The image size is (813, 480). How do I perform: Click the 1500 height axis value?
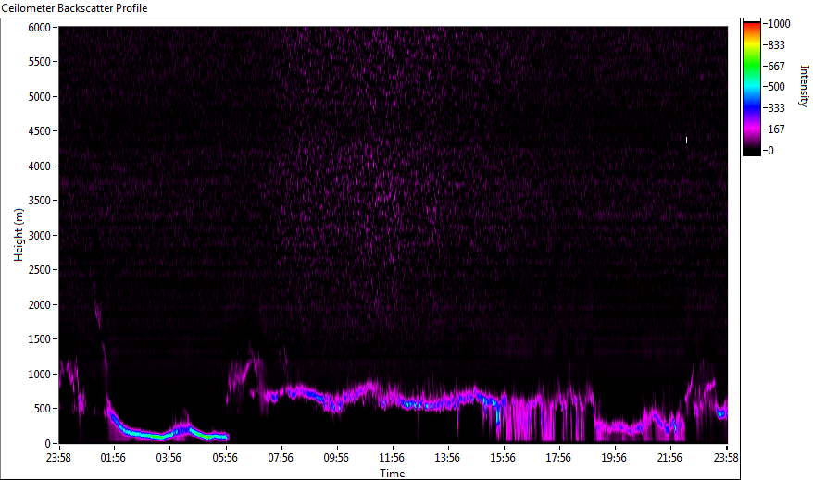[x=40, y=339]
